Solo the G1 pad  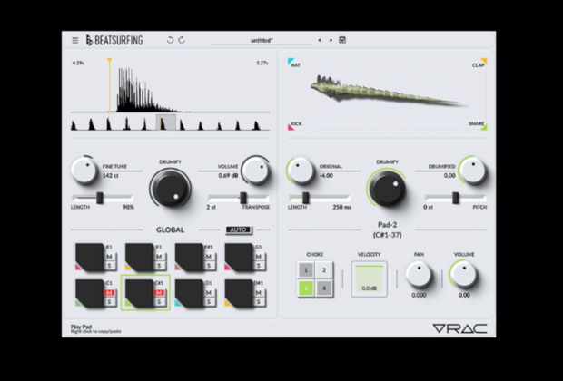[259, 266]
